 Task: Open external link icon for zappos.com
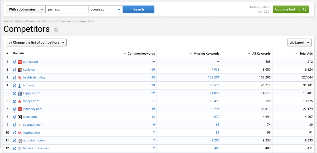point(15,93)
